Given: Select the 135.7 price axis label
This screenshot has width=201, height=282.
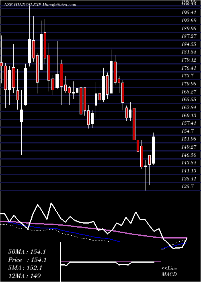Looking at the screenshot, I should pos(188,187).
